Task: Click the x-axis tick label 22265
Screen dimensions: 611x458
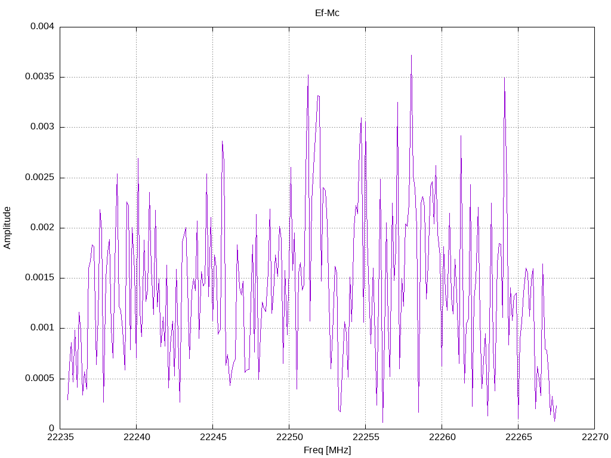Action: coord(519,437)
